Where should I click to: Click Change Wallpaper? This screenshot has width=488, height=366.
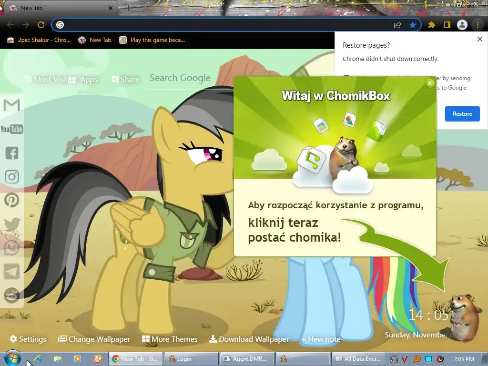click(94, 339)
